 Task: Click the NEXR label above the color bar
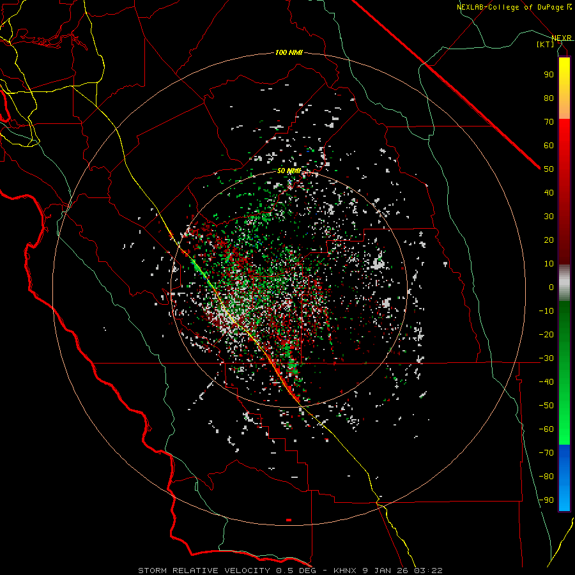pyautogui.click(x=562, y=38)
